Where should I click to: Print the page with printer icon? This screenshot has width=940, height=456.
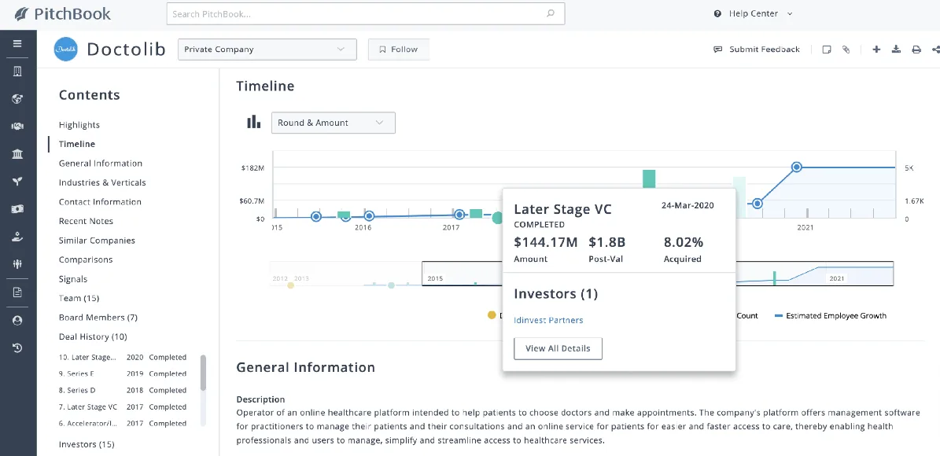(916, 49)
